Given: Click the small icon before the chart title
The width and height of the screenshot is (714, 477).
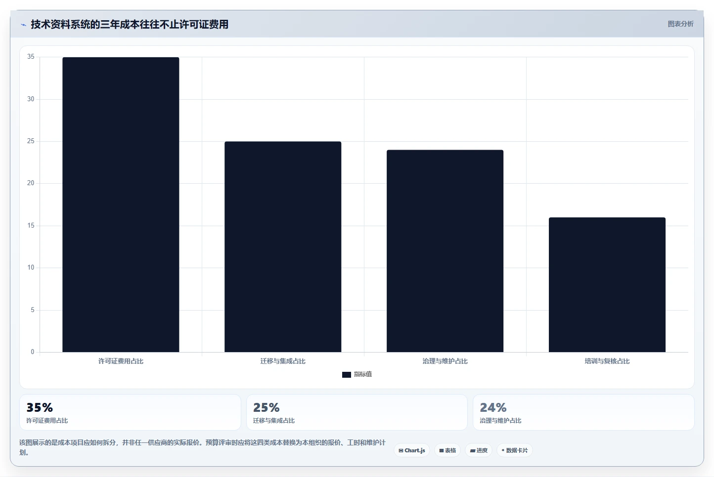Looking at the screenshot, I should pos(23,25).
